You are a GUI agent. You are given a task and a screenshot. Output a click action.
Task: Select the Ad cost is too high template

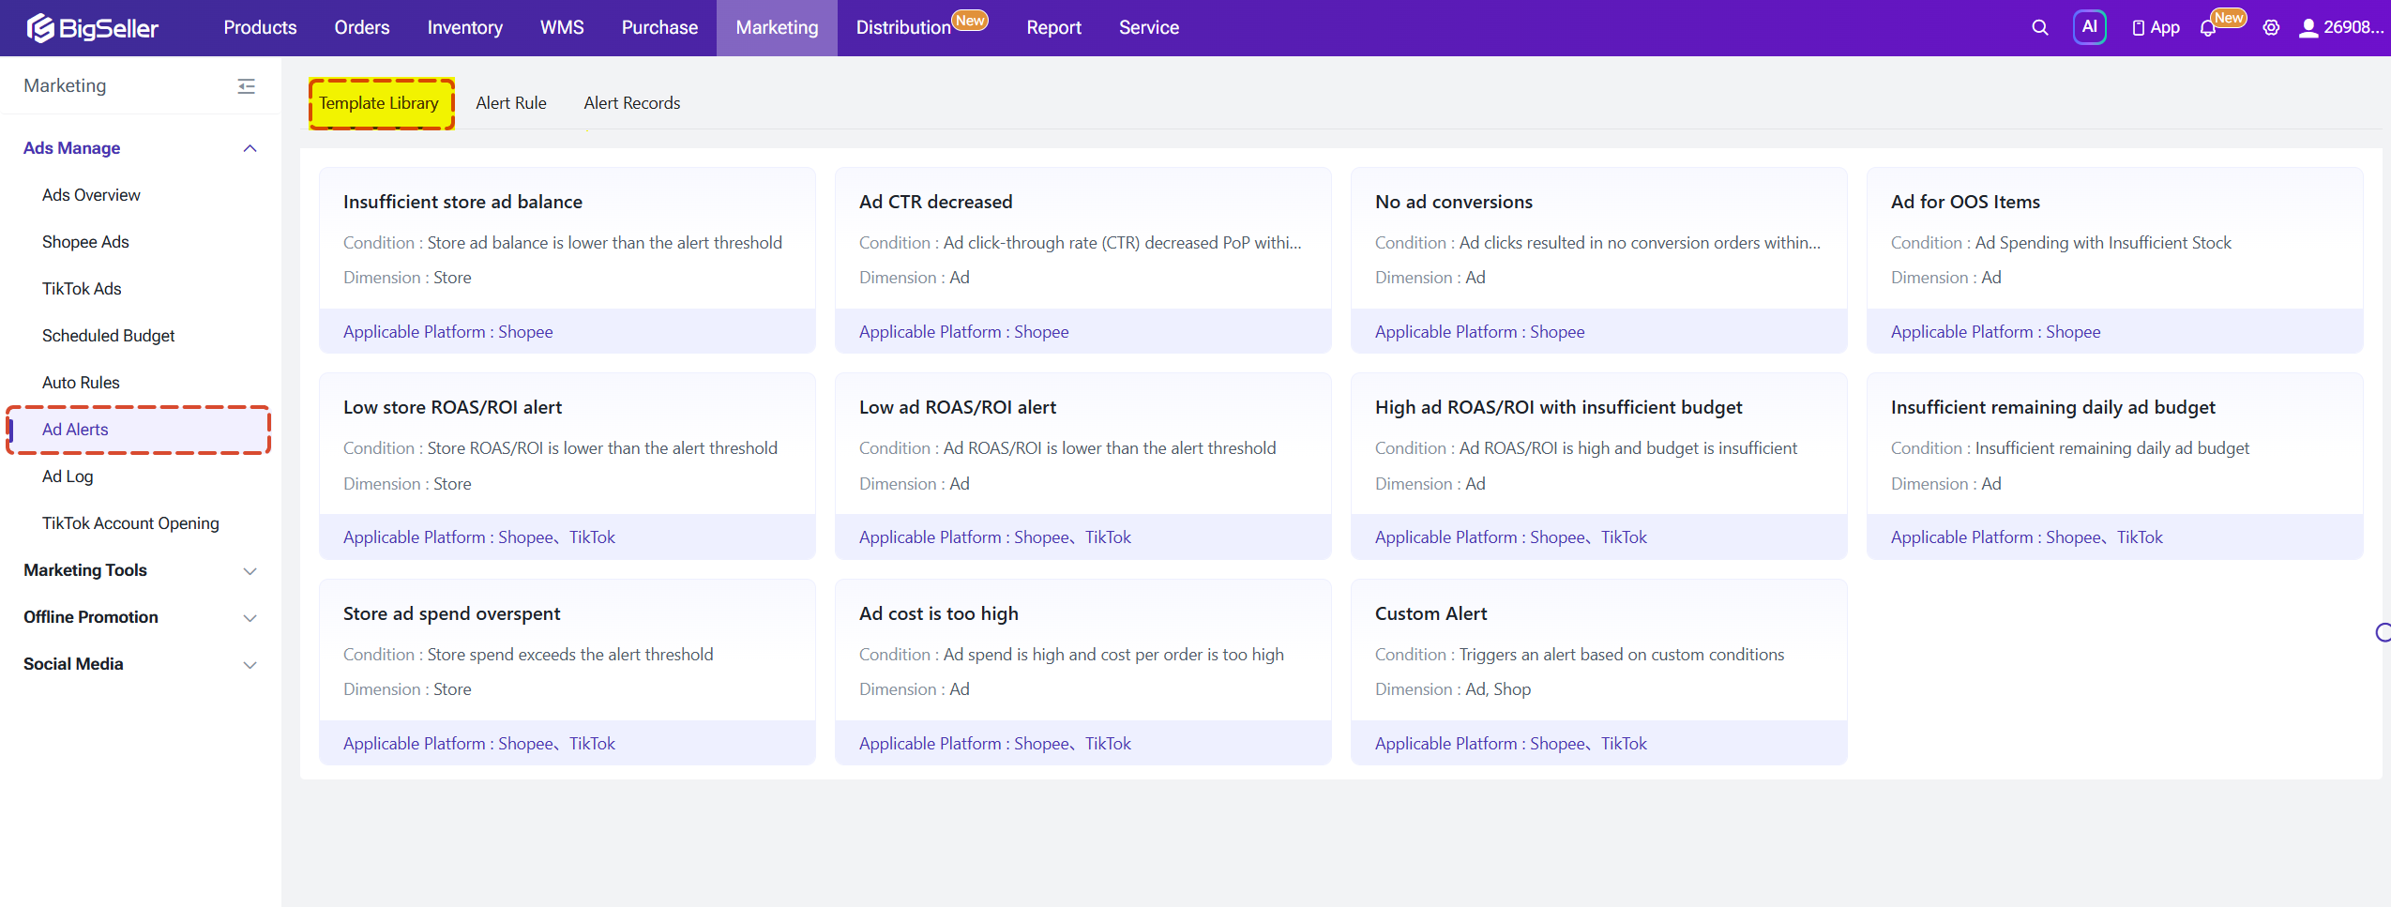point(1082,672)
